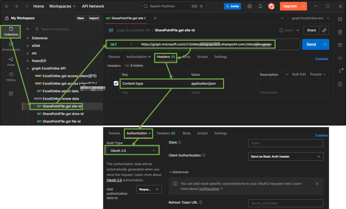Collapse graph ExcelOnline API collection
Screen dimensions: 346x209
28,68
